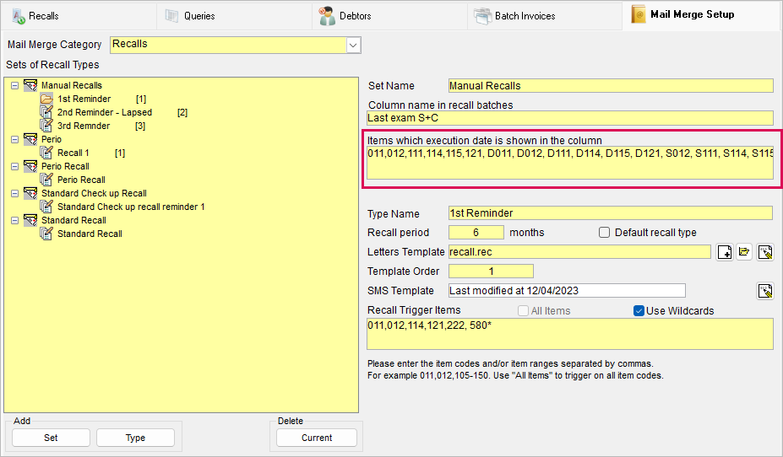The width and height of the screenshot is (783, 457).
Task: Click the Manual Recalls set icon
Action: (30, 85)
